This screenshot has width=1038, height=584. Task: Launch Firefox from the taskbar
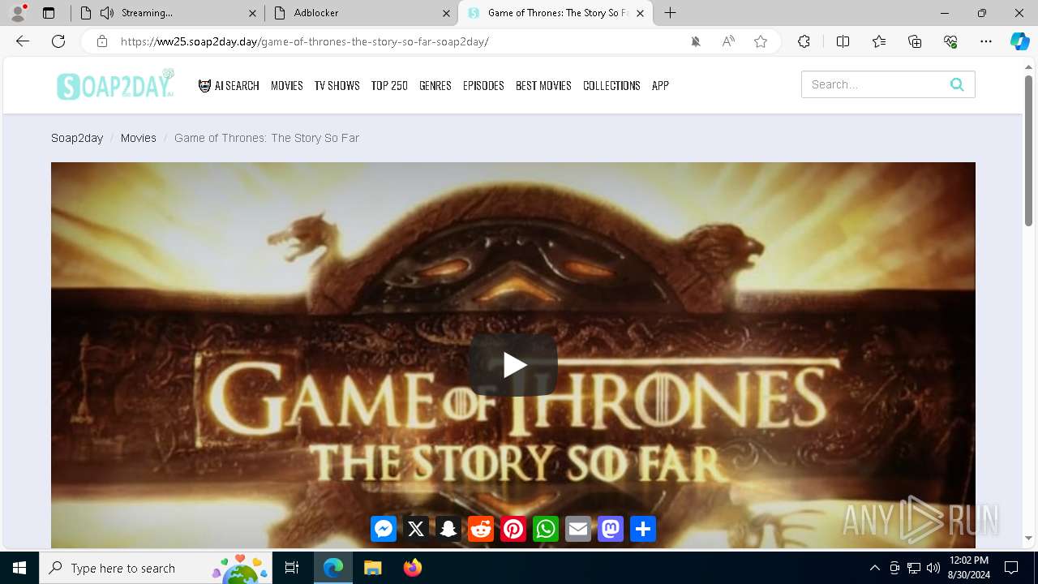413,568
